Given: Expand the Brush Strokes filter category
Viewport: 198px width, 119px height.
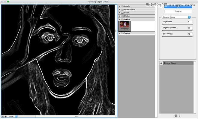Looking at the screenshot, I should [x=120, y=9].
